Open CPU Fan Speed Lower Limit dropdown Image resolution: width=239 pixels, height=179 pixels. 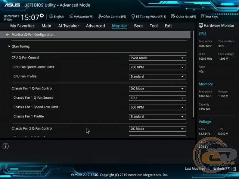pyautogui.click(x=157, y=67)
